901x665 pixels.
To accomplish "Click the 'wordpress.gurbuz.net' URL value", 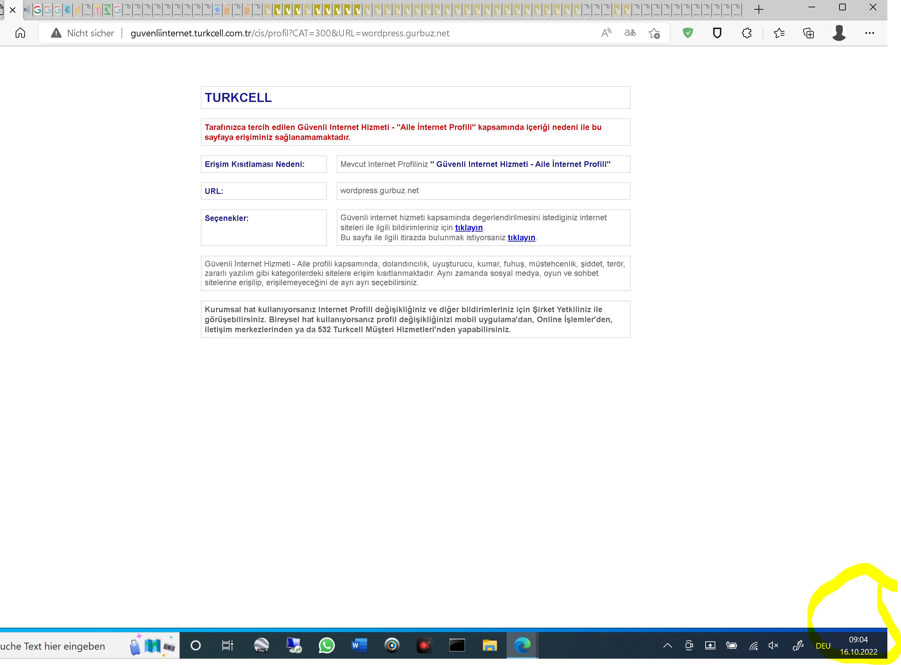I will tap(379, 190).
